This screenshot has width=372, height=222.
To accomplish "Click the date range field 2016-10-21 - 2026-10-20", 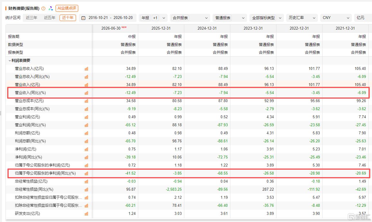I will 111,18.
